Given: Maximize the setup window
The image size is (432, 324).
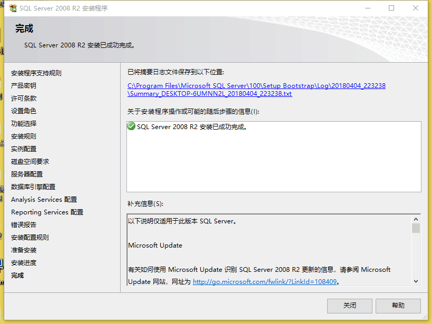Looking at the screenshot, I should 391,8.
